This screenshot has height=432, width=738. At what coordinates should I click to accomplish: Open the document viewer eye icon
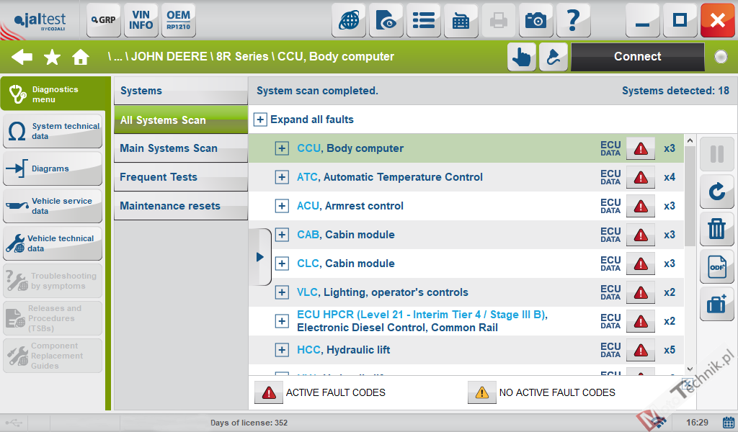pyautogui.click(x=386, y=20)
